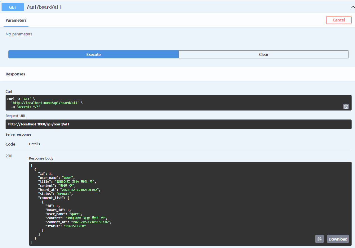
Task: Click the Request URL text box
Action: (178, 124)
